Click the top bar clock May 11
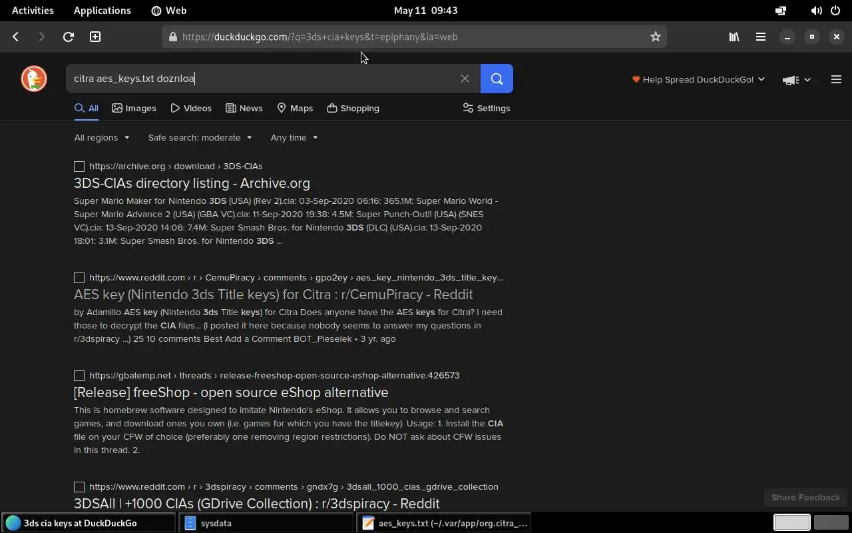The height and width of the screenshot is (533, 852). click(x=425, y=10)
